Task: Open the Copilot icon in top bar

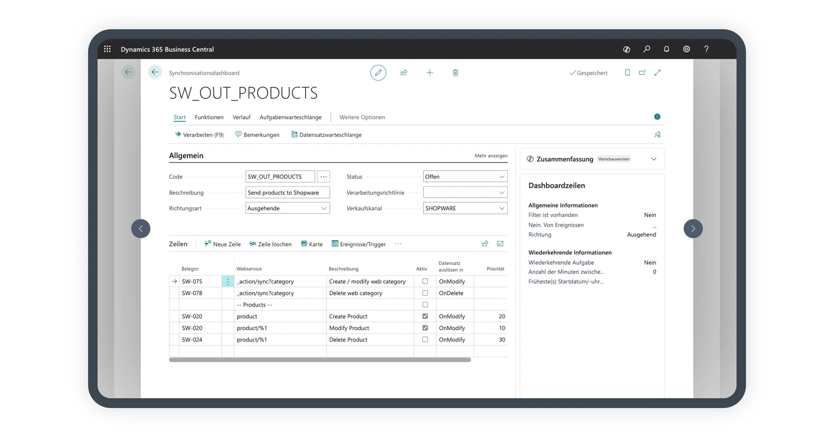Action: point(626,49)
